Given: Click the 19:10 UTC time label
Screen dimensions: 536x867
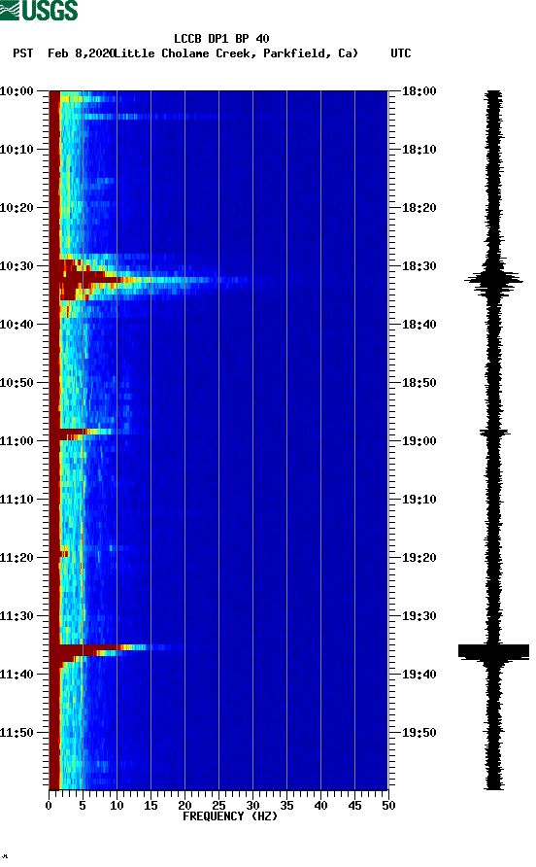Looking at the screenshot, I should coord(419,500).
